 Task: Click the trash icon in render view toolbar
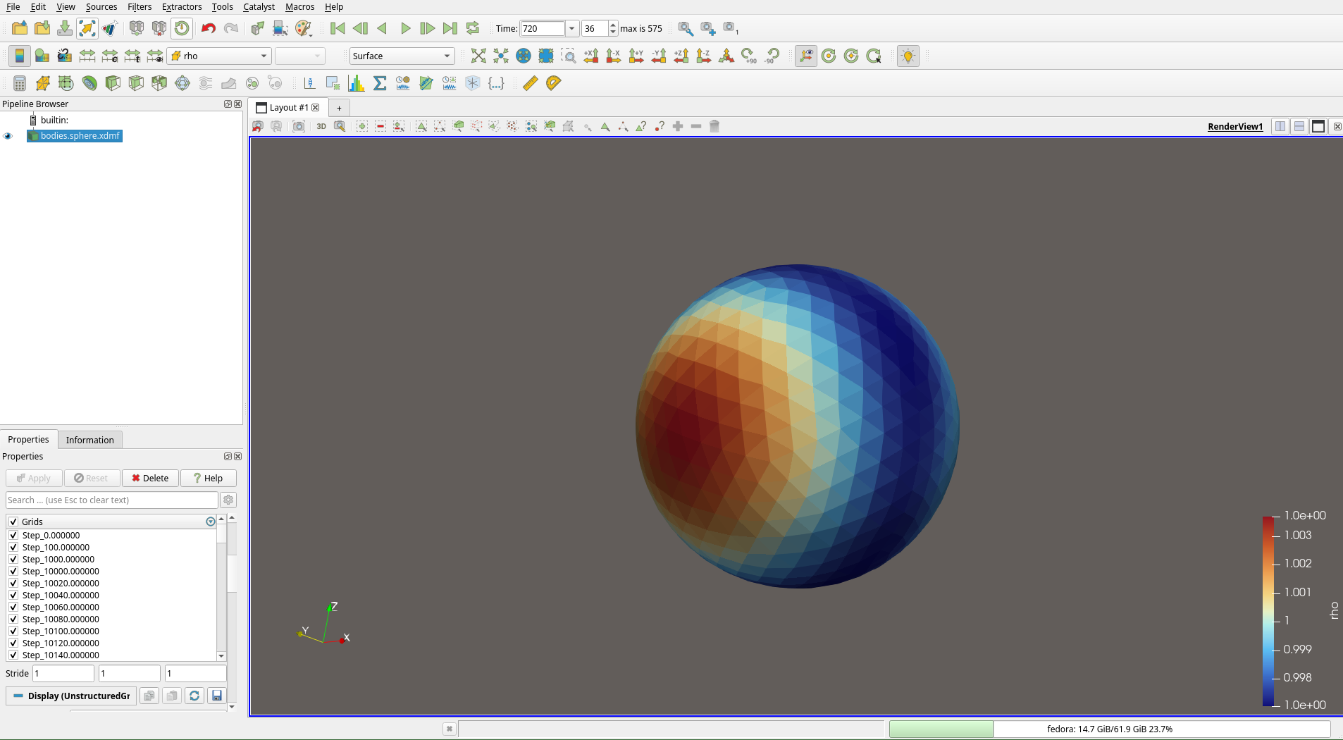click(x=714, y=126)
